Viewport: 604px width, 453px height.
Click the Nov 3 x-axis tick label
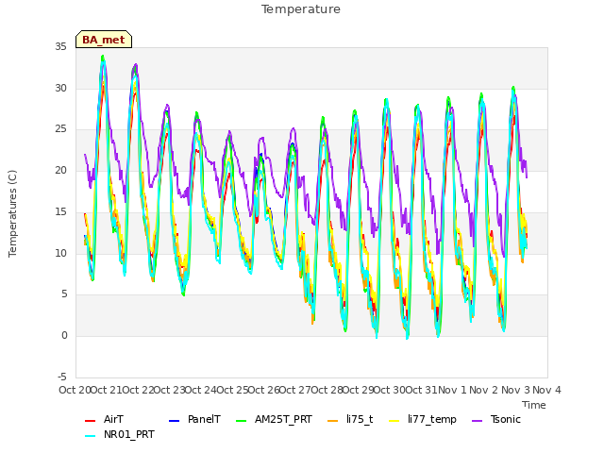coord(515,390)
